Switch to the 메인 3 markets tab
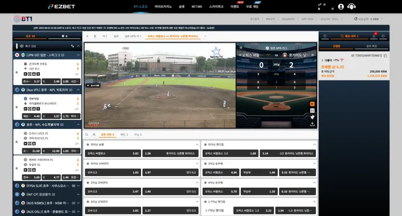402x216 pixels. coord(124,135)
